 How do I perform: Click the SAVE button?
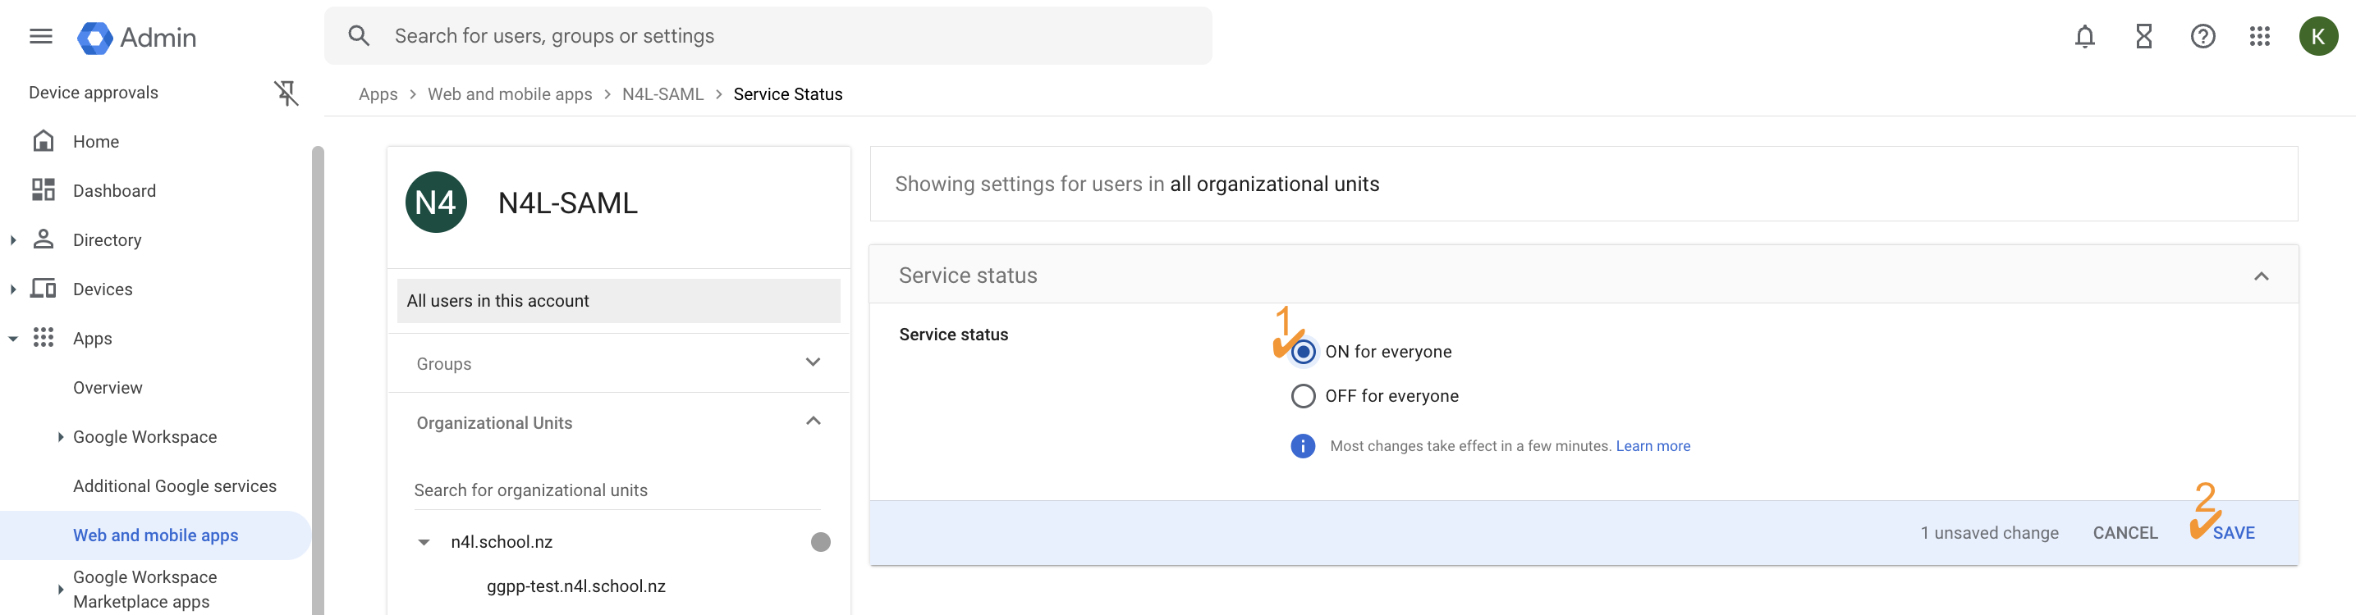point(2233,533)
